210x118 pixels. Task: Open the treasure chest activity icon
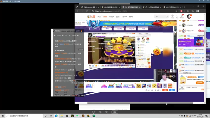111,86
